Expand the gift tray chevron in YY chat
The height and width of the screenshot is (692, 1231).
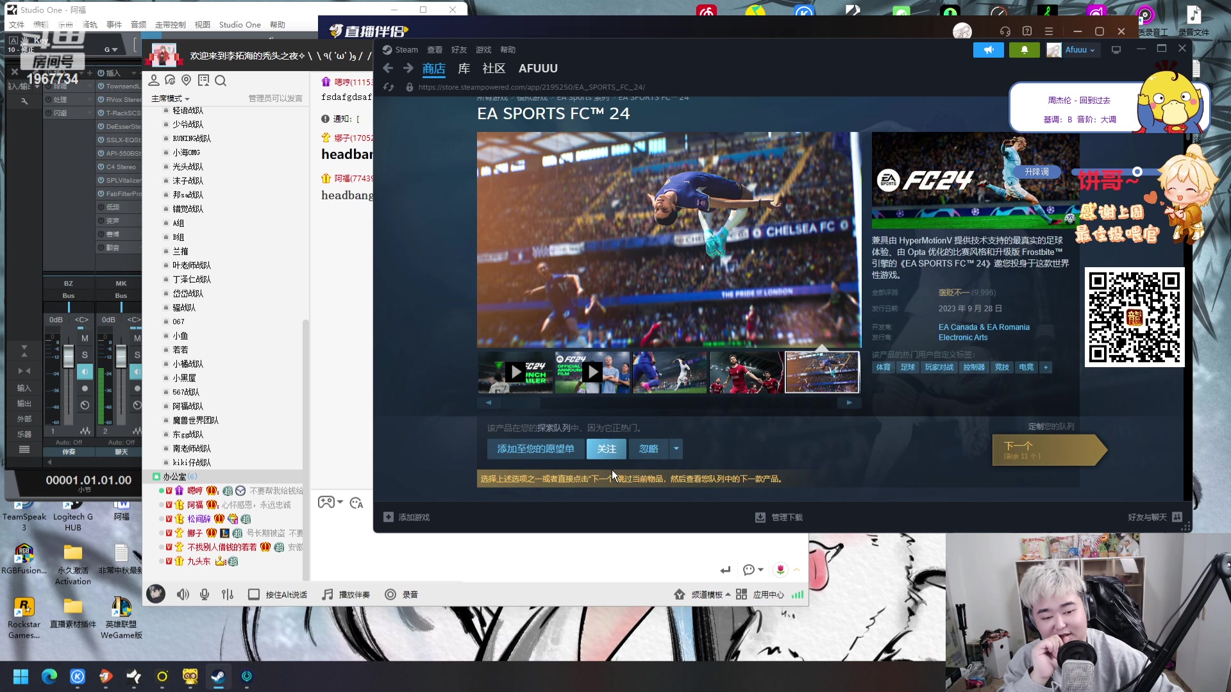click(797, 570)
